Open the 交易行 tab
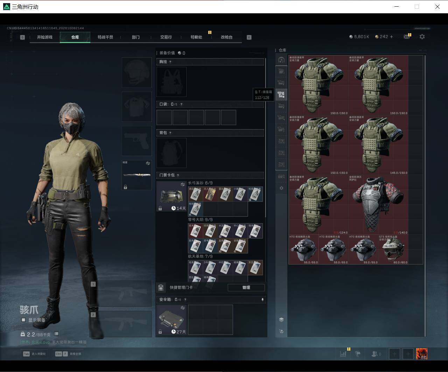Image resolution: width=448 pixels, height=372 pixels. click(x=166, y=37)
